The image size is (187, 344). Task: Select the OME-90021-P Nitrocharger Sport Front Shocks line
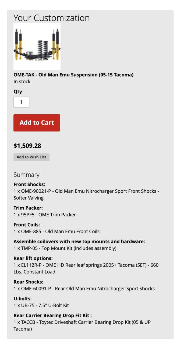tap(86, 194)
